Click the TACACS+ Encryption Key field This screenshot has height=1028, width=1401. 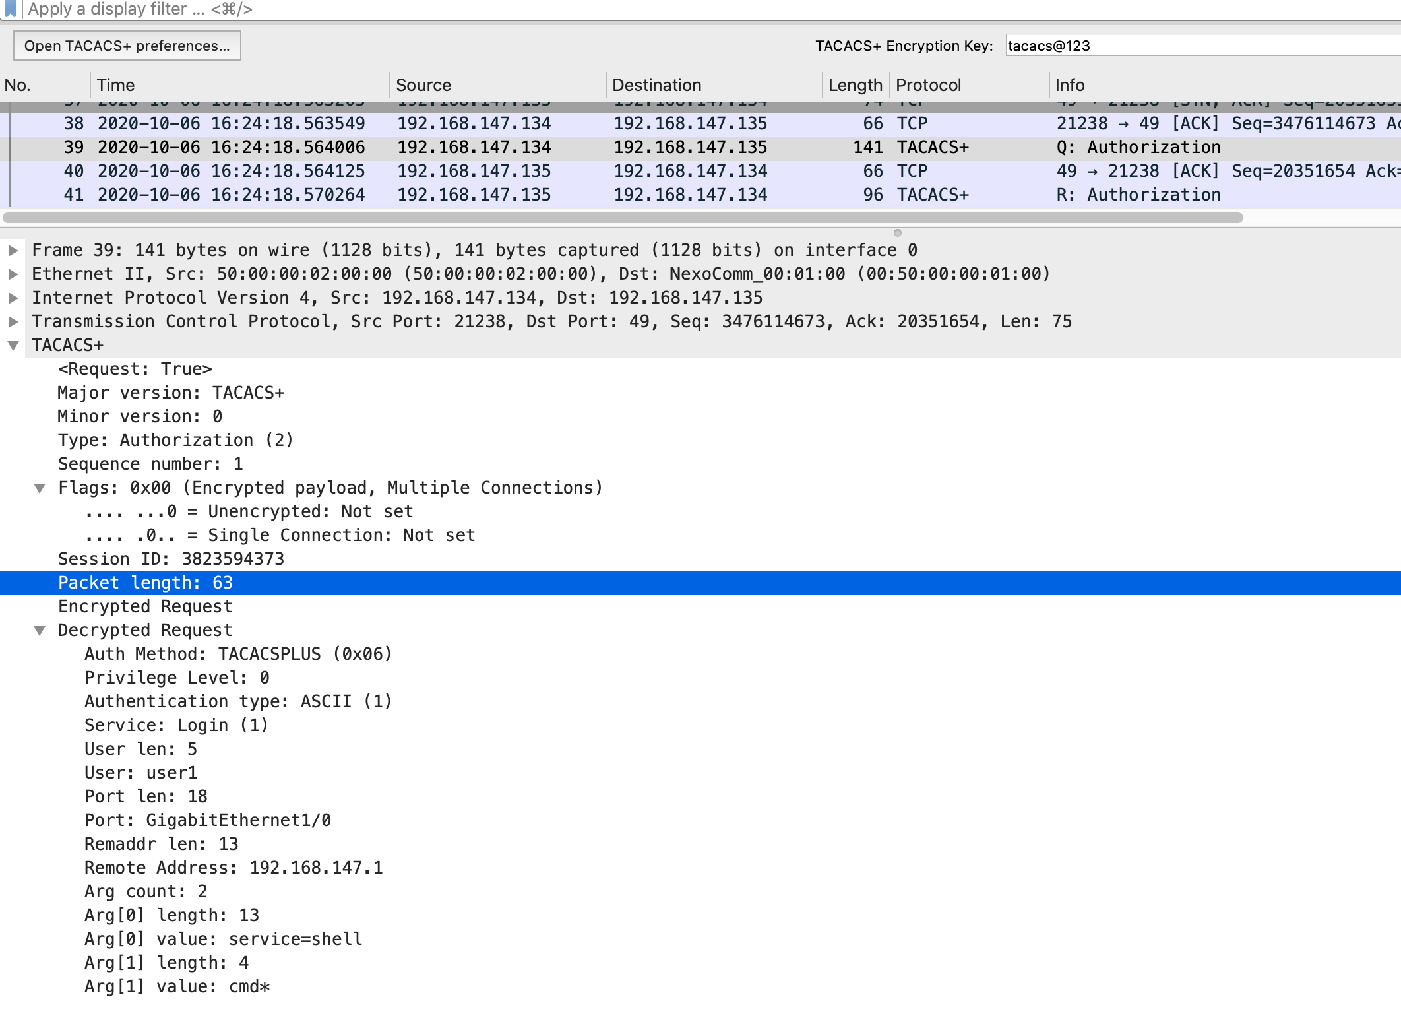pyautogui.click(x=1200, y=46)
